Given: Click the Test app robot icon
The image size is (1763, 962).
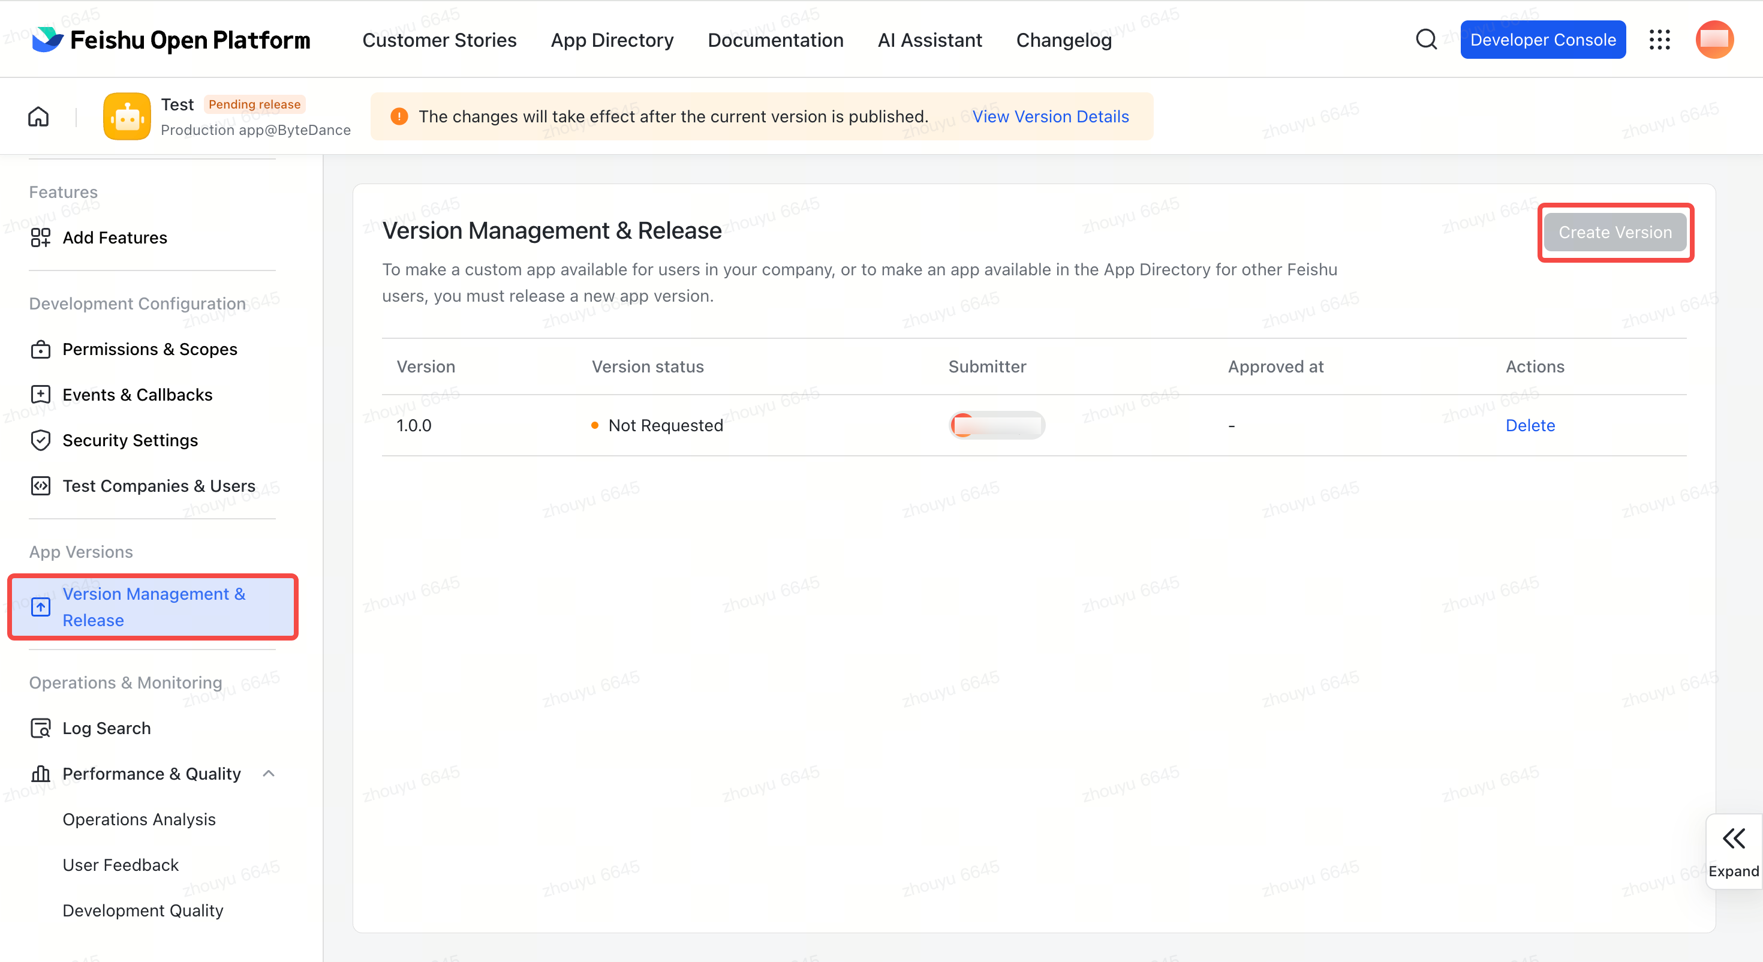Looking at the screenshot, I should point(127,116).
